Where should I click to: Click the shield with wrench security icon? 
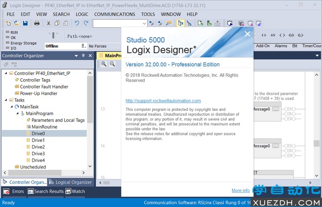pos(230,23)
